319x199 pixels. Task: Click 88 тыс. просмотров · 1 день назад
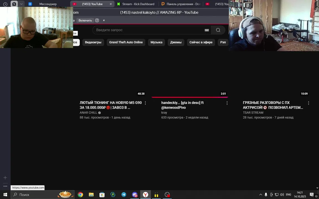click(x=105, y=117)
